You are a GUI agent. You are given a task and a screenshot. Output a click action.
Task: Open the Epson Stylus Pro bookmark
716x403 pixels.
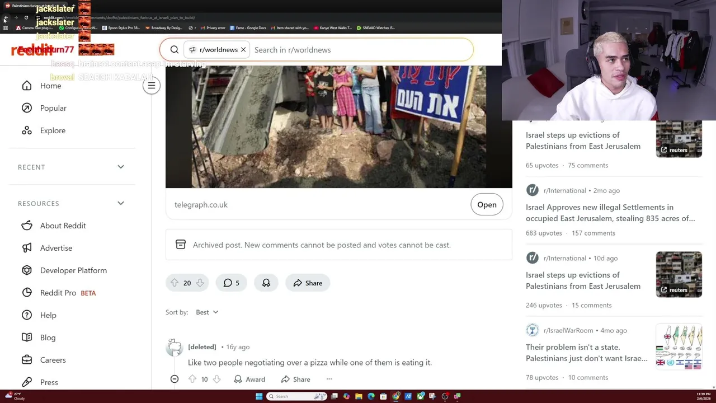pyautogui.click(x=121, y=27)
